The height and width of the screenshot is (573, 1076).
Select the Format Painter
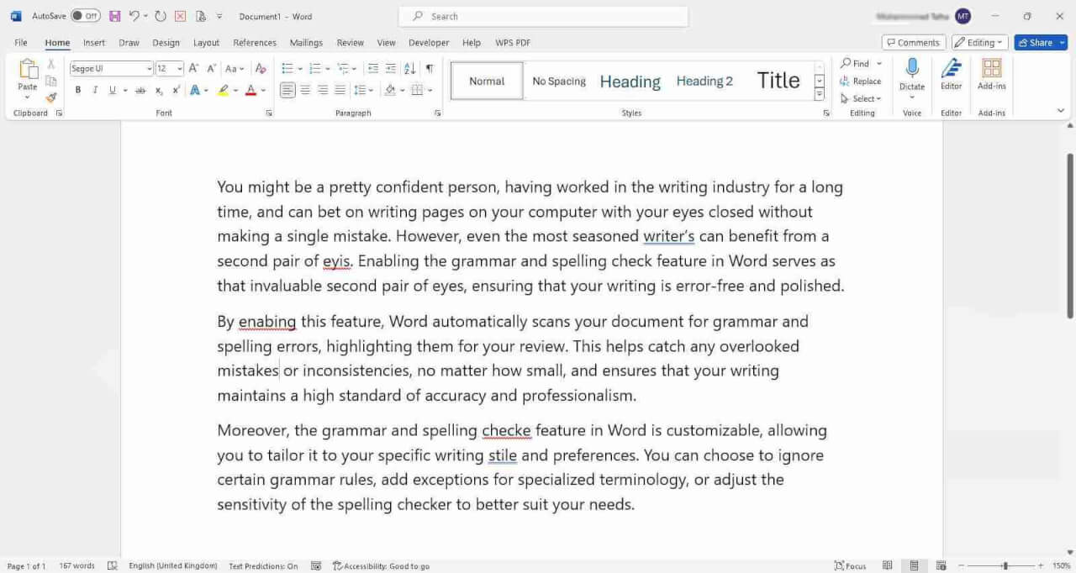coord(50,98)
